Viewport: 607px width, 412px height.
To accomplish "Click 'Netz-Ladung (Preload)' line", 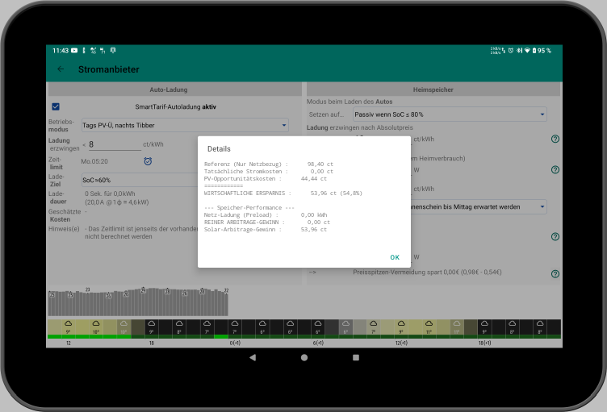I will click(266, 215).
